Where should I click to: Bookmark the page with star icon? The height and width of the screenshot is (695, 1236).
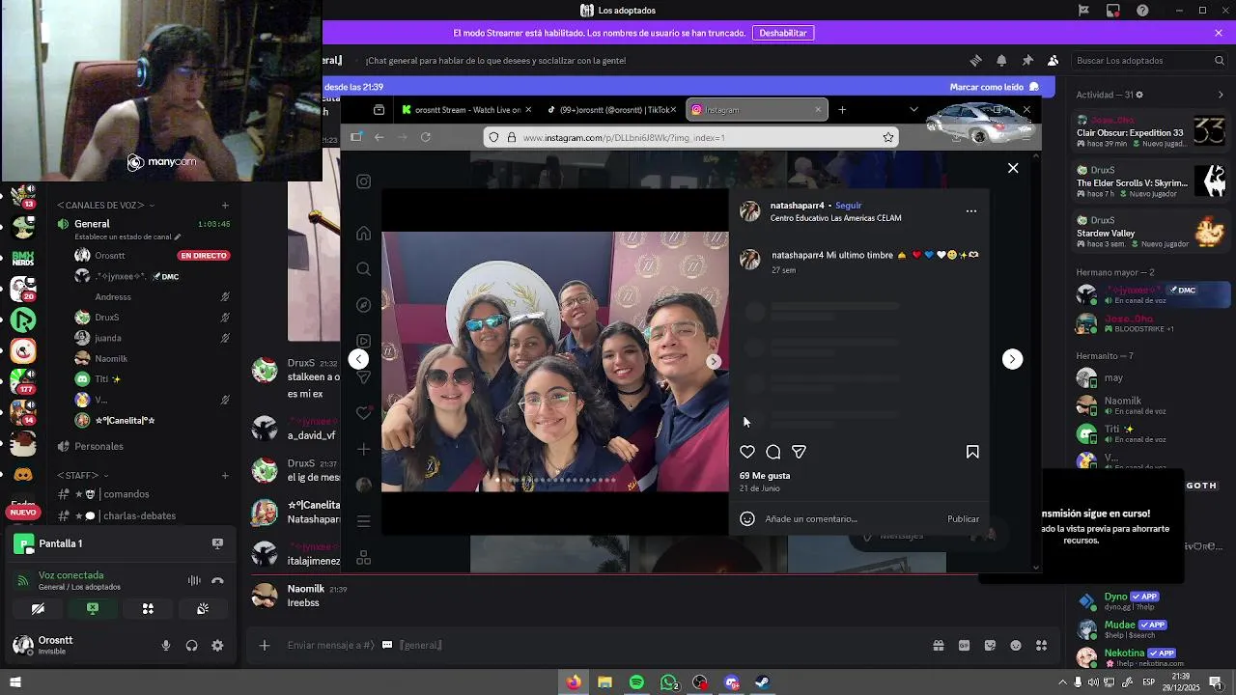click(x=887, y=137)
